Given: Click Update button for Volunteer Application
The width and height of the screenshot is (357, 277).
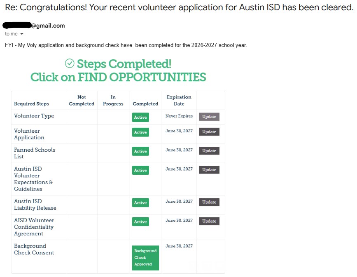Looking at the screenshot, I should (209, 132).
